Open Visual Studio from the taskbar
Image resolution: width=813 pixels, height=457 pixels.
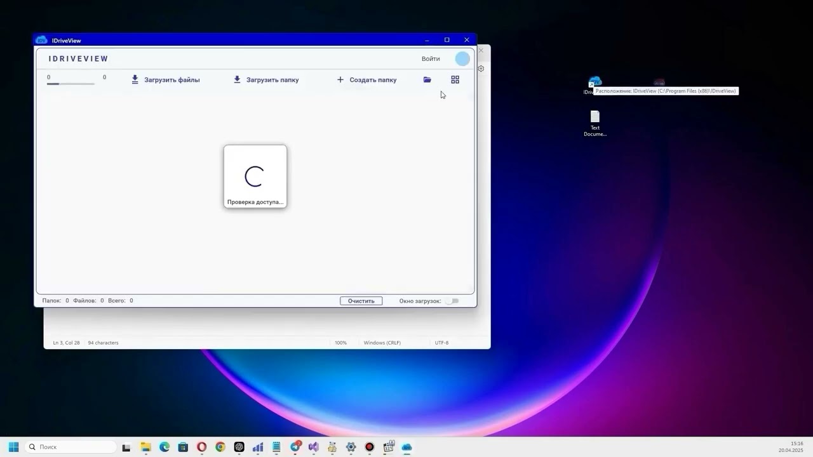click(313, 447)
